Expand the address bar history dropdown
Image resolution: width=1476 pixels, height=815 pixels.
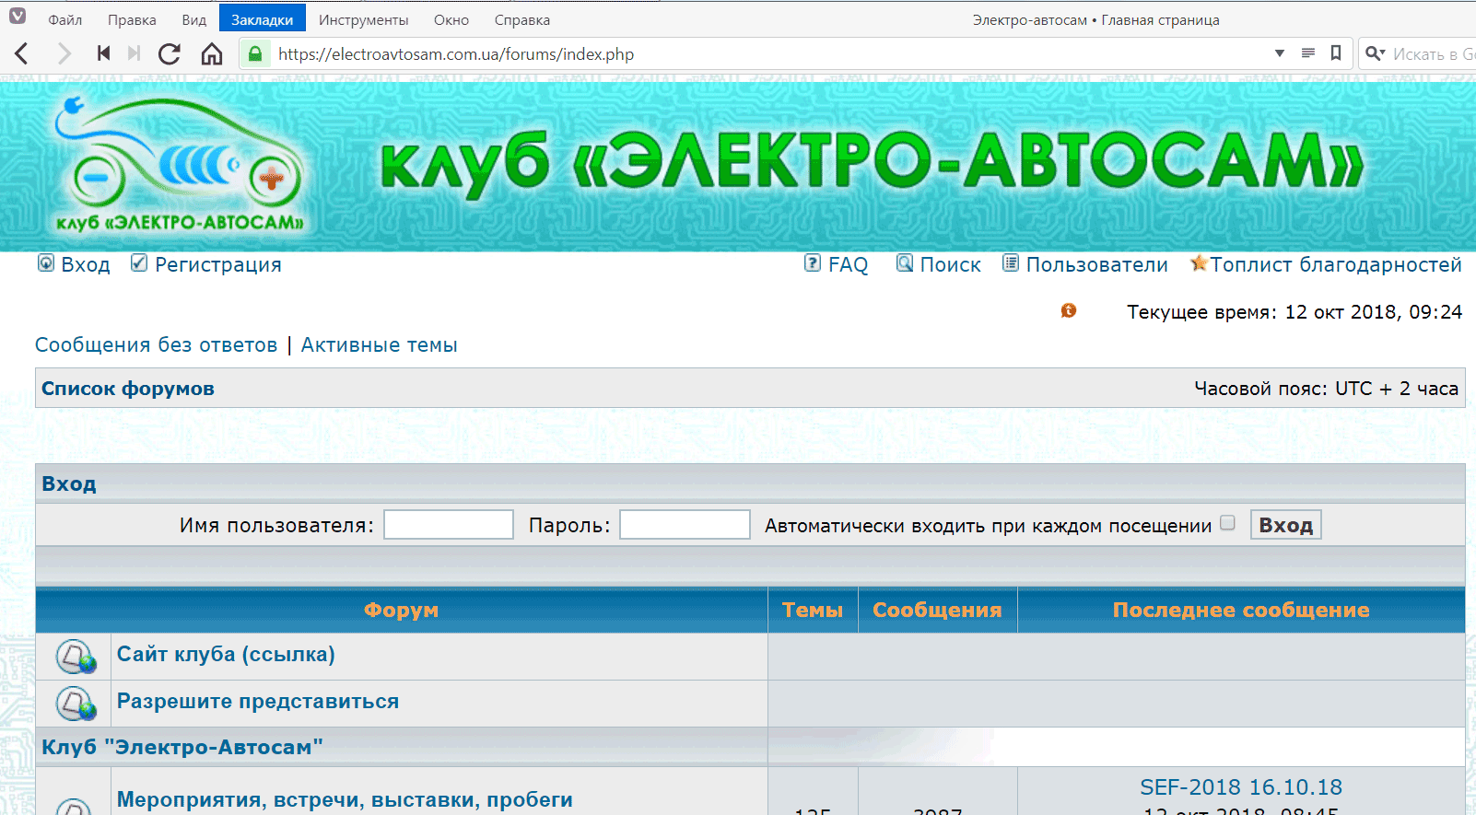tap(1279, 53)
